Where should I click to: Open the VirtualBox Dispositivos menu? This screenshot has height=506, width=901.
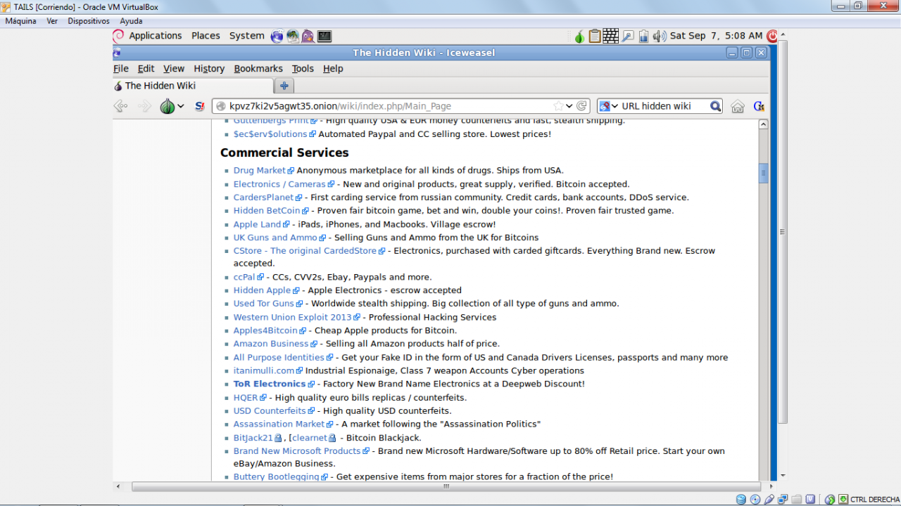pyautogui.click(x=89, y=21)
